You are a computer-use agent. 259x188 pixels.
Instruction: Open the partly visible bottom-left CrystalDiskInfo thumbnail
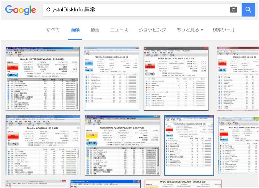click(36, 184)
